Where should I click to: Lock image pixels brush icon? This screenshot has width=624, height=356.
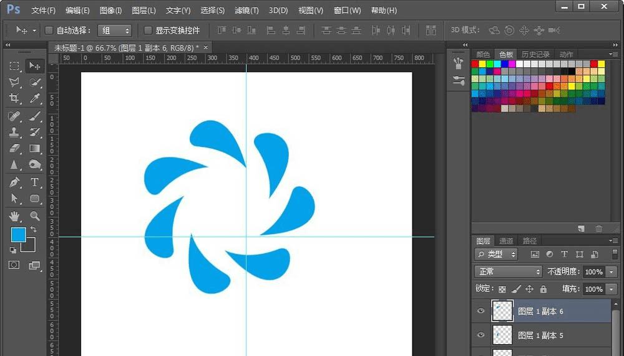(516, 289)
